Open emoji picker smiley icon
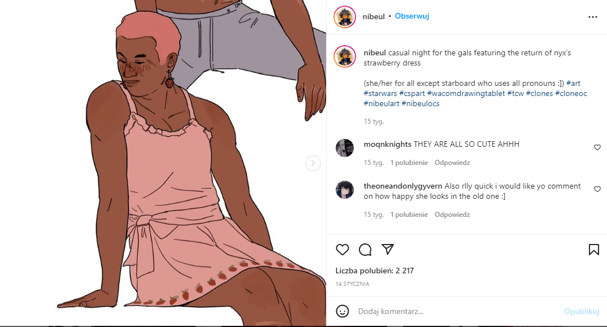The width and height of the screenshot is (607, 327). coord(342,311)
